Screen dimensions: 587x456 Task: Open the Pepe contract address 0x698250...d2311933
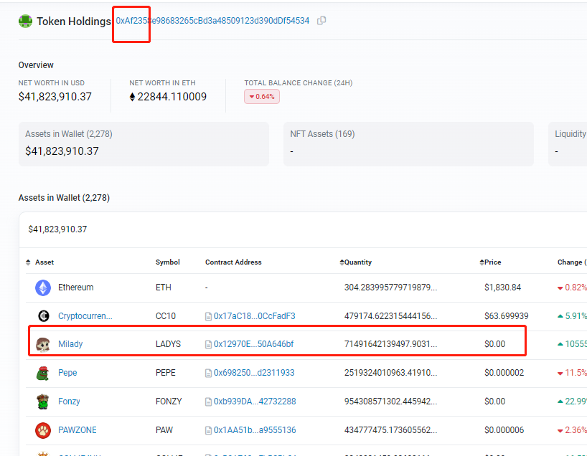(254, 373)
